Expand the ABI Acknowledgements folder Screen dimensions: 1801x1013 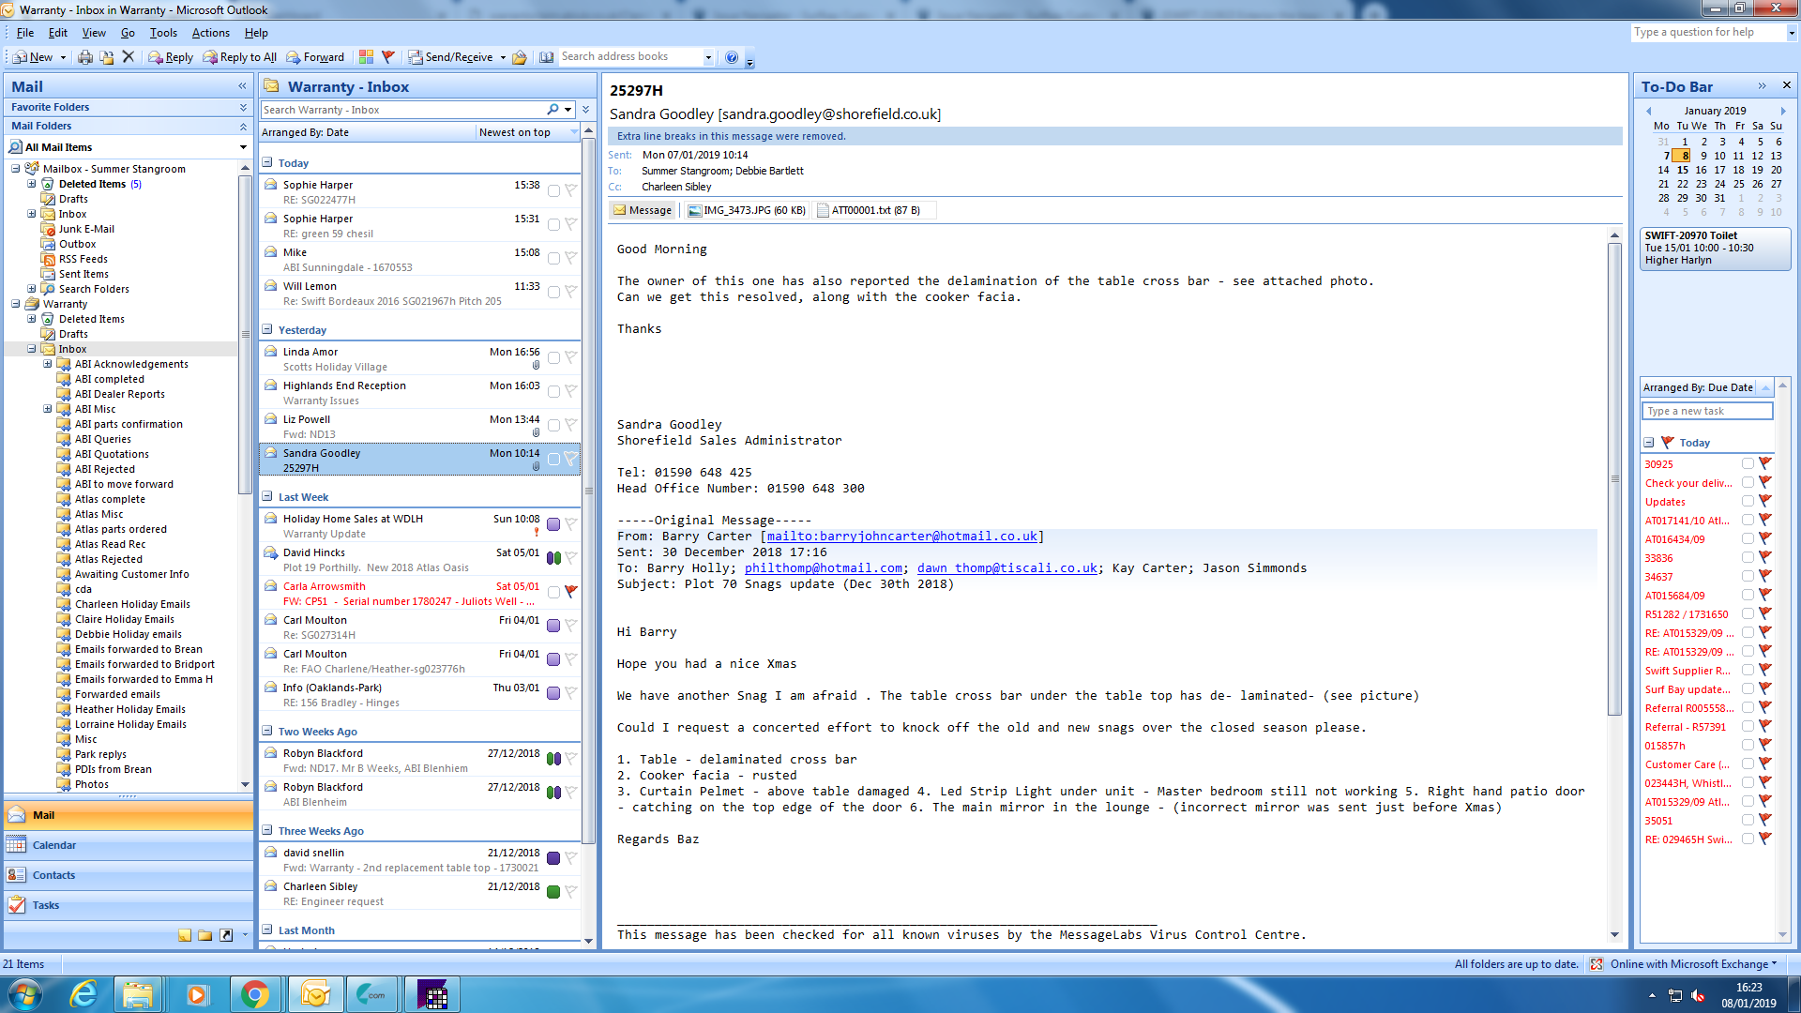[x=48, y=364]
